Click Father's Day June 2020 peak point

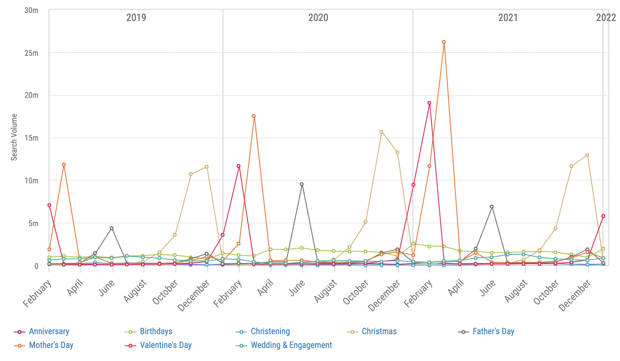pos(302,184)
